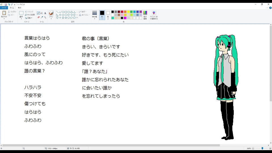Activate Color 1 foreground selector

coord(102,15)
